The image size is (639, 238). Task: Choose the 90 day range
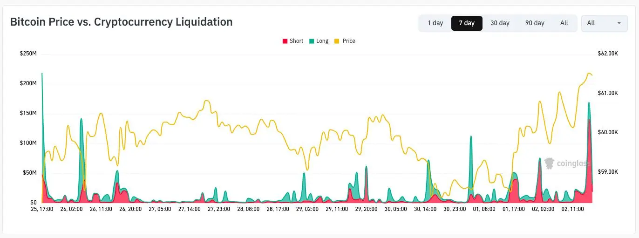pyautogui.click(x=535, y=23)
